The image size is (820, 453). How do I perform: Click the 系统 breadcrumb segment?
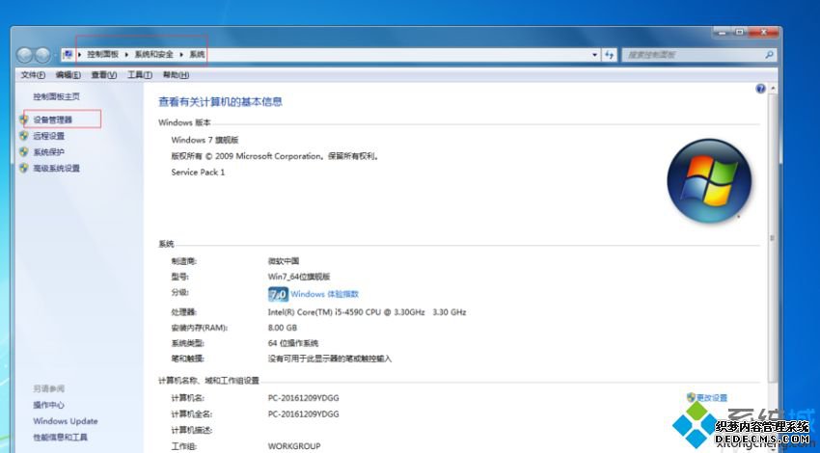tap(197, 54)
